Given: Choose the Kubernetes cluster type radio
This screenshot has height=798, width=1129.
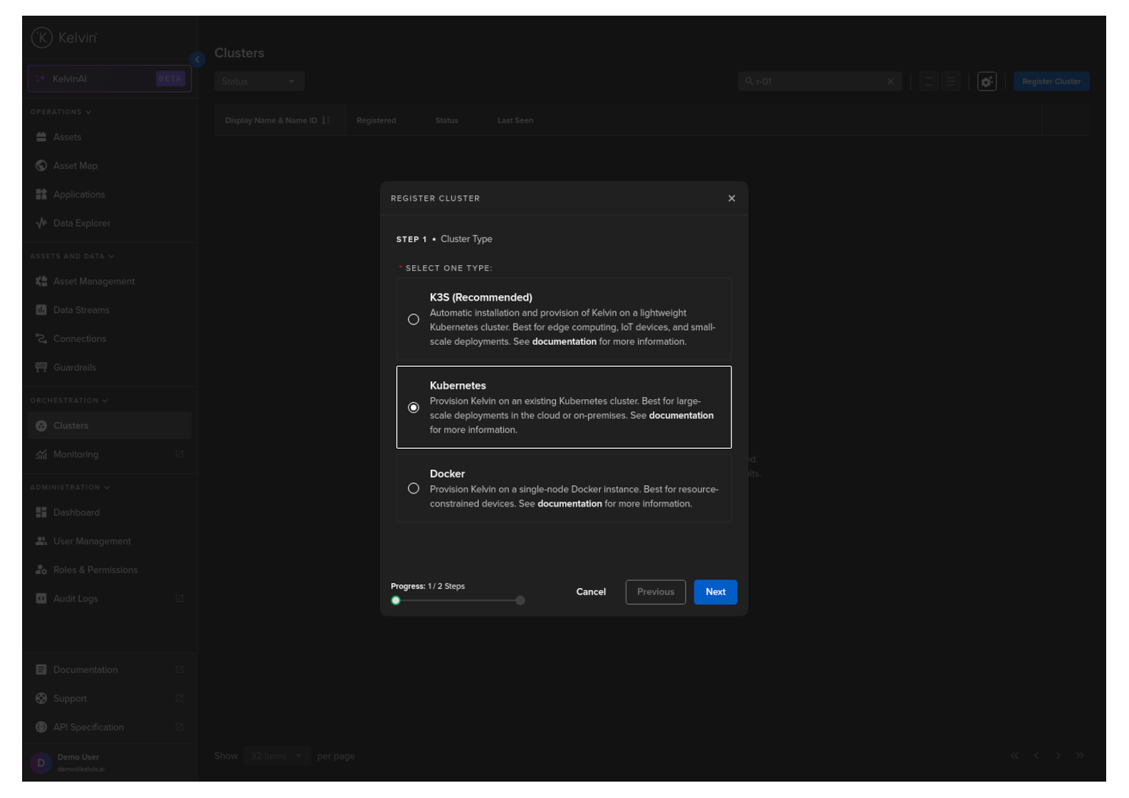Looking at the screenshot, I should (413, 408).
